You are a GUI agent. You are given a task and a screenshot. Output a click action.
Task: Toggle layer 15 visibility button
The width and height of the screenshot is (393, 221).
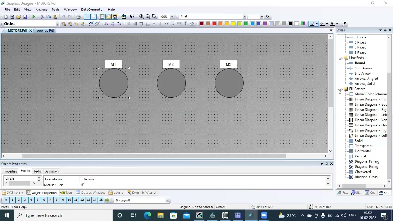click(101, 200)
